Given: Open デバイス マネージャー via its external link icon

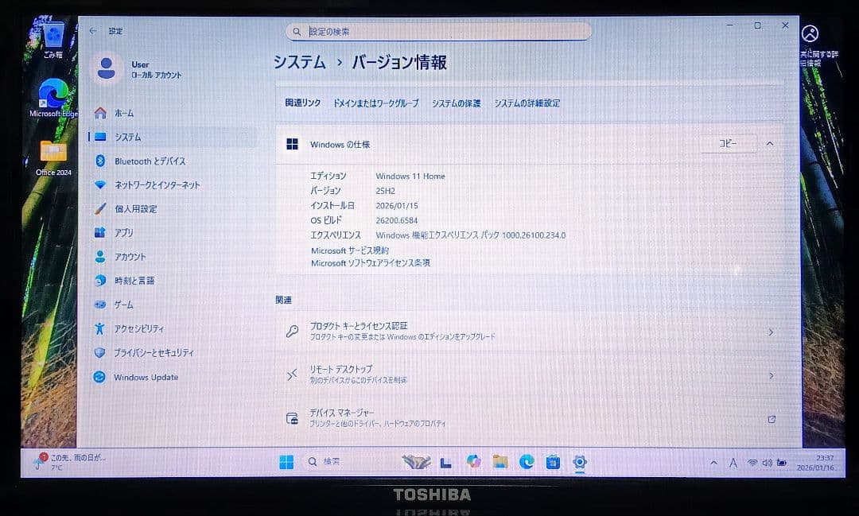Looking at the screenshot, I should tap(771, 419).
